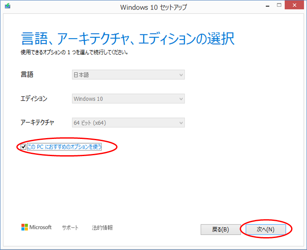
Task: Open the 言語 dropdown showing 日本語
Action: (128, 75)
